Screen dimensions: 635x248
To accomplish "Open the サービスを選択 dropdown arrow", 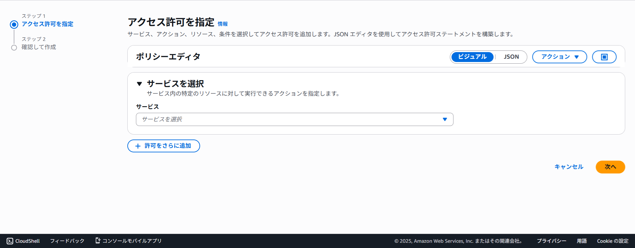I will click(x=445, y=119).
